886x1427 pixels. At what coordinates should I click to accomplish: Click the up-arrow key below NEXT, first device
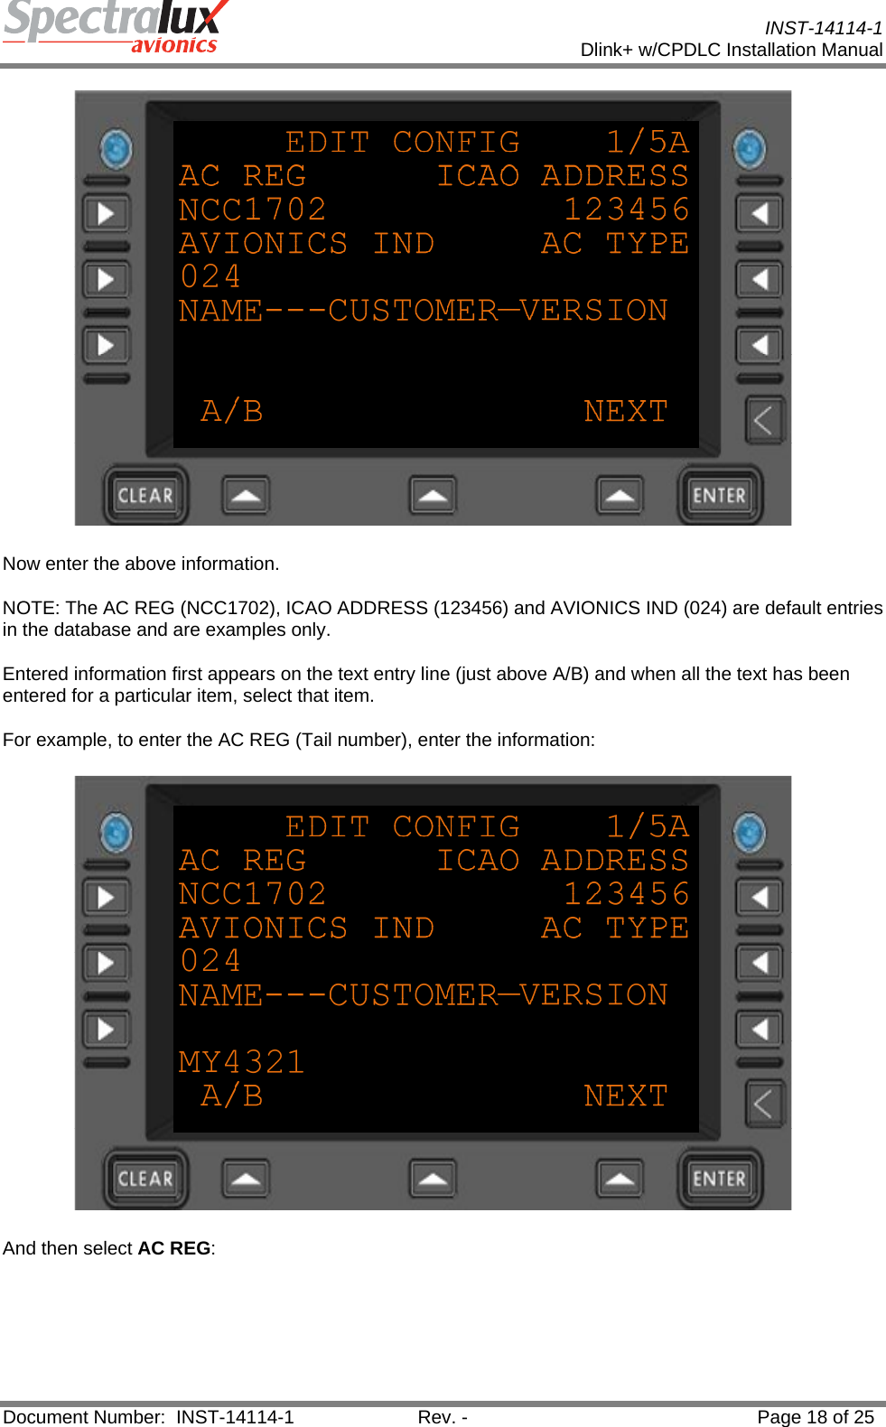pyautogui.click(x=620, y=495)
